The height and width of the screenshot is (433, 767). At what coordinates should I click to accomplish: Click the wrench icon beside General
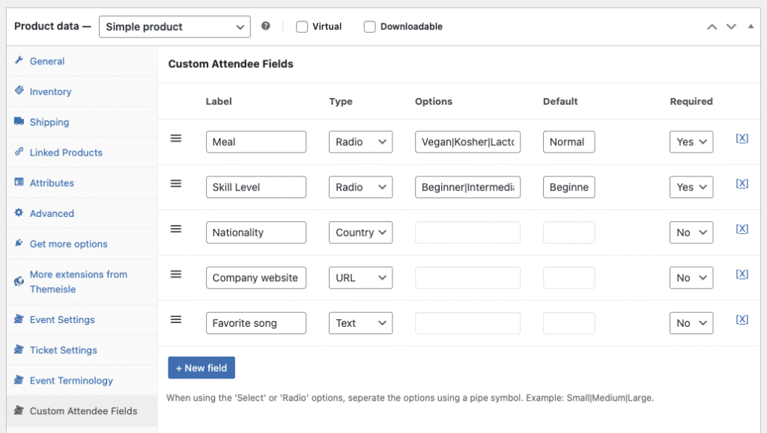point(19,61)
